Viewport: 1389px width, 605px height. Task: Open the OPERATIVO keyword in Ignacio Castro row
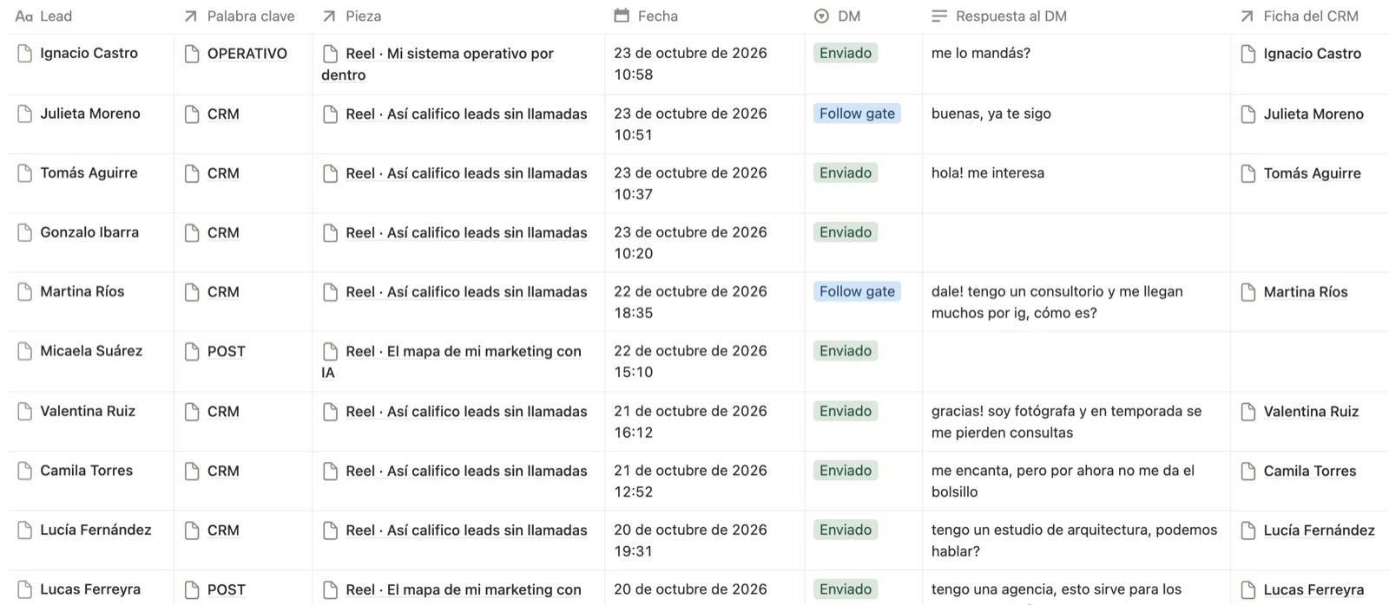pos(247,54)
